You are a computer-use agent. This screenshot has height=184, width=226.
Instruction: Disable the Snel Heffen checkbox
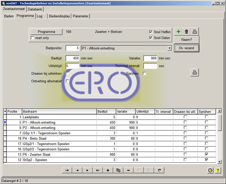pos(151,32)
